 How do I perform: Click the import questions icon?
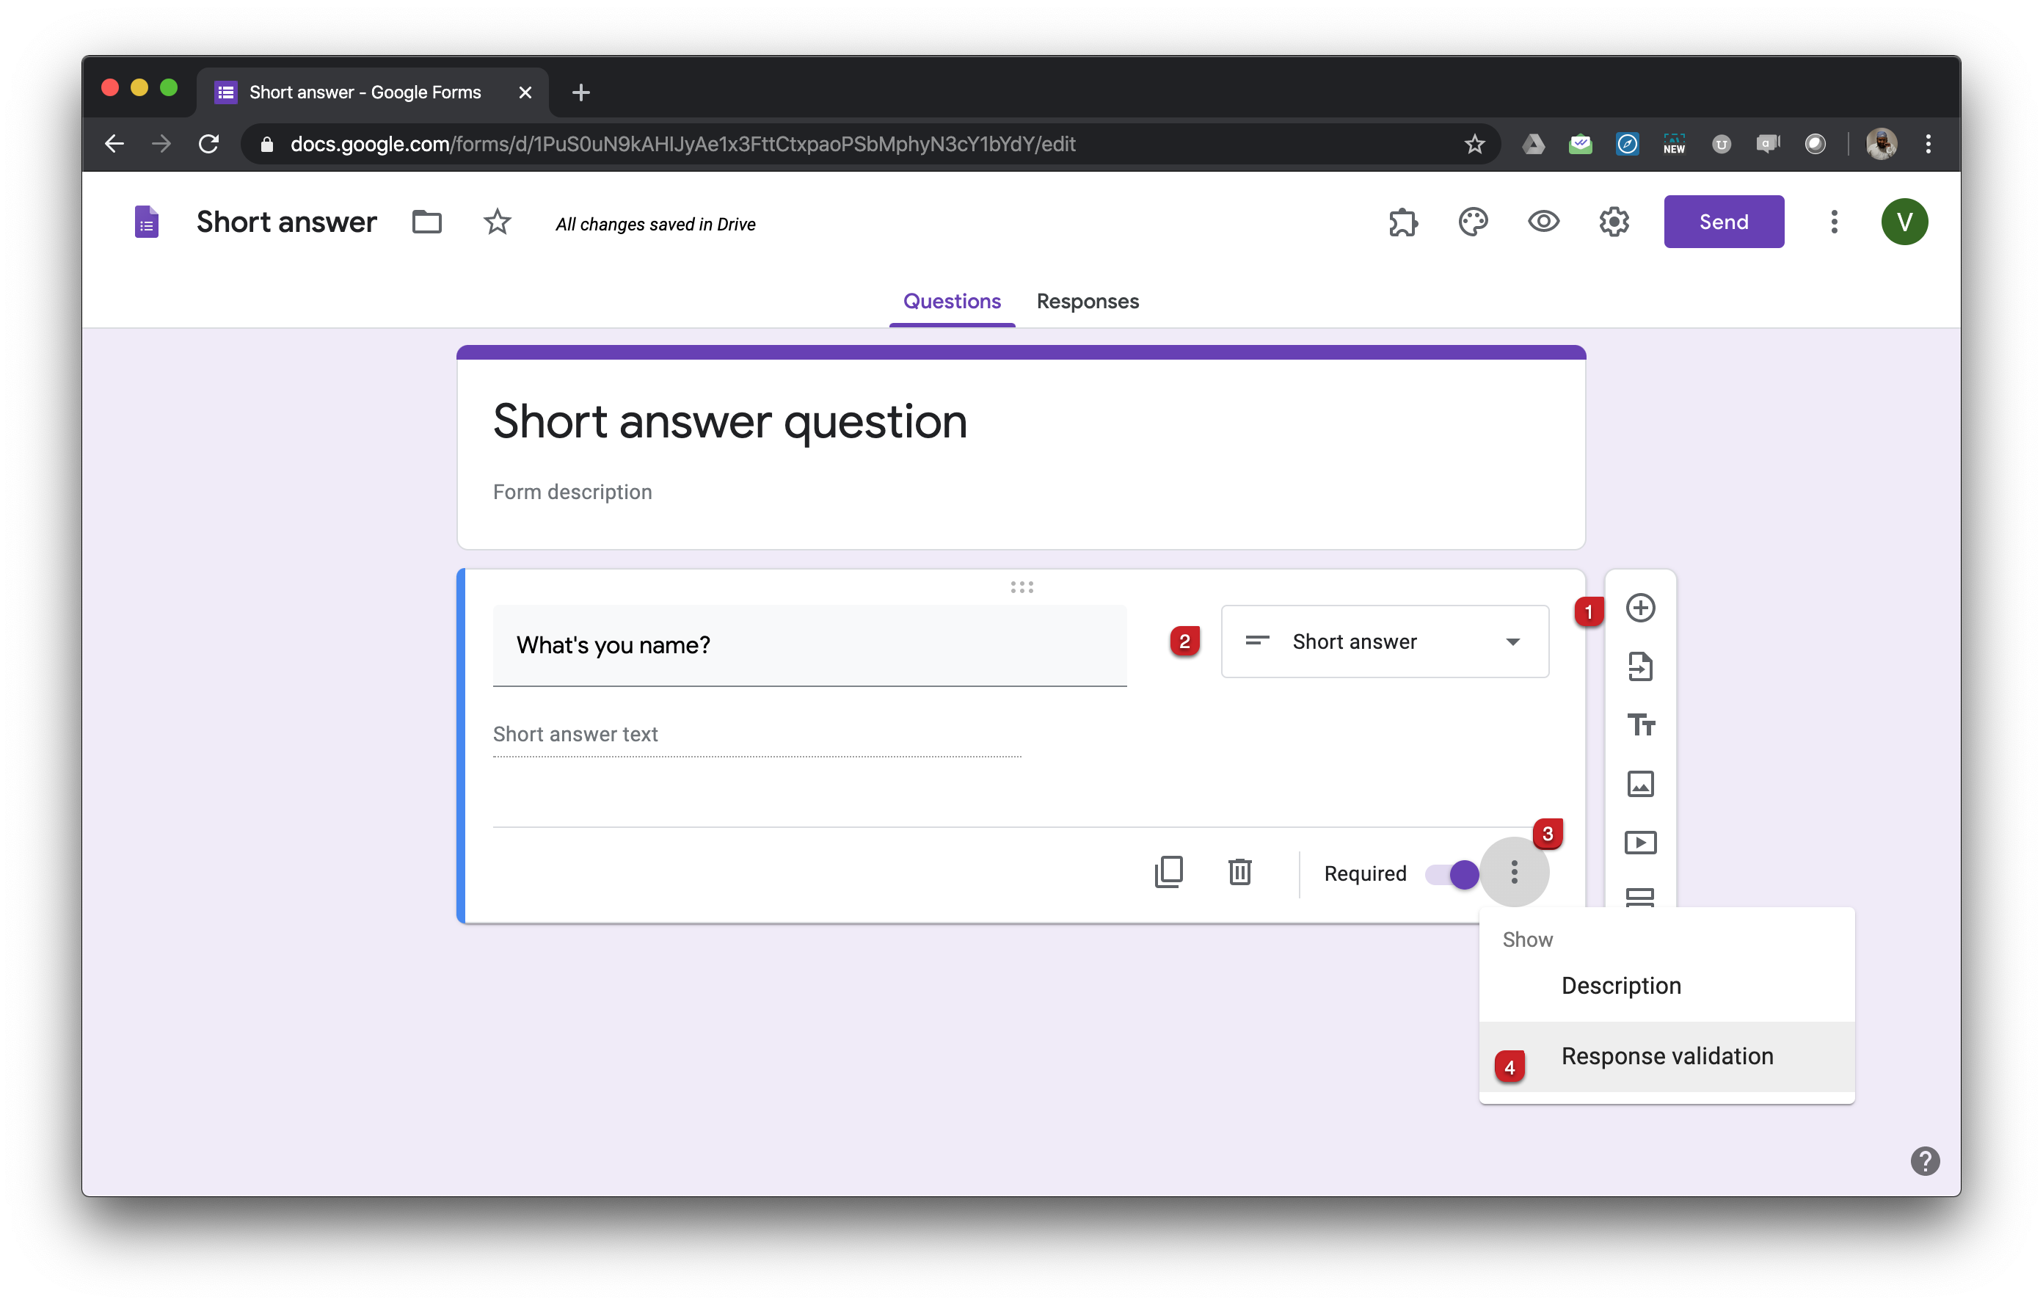(x=1638, y=666)
